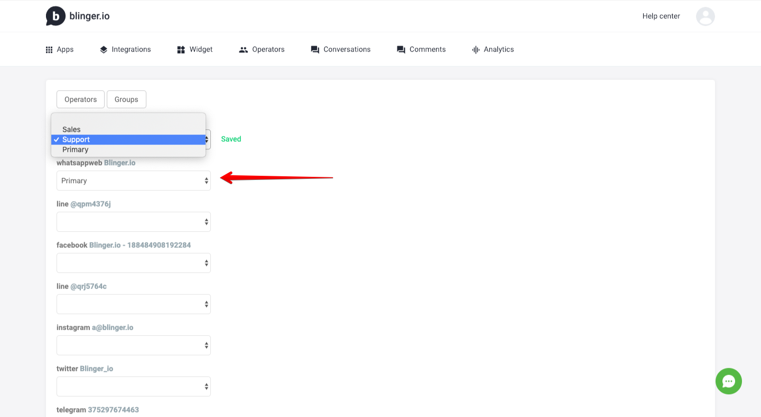
Task: Open the user avatar profile icon
Action: pyautogui.click(x=706, y=16)
